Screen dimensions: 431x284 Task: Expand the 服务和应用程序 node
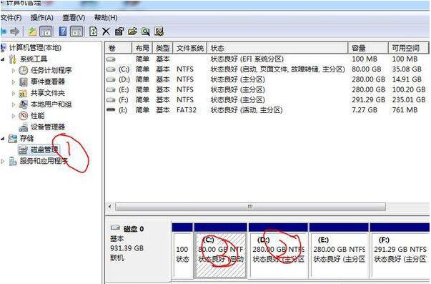pyautogui.click(x=3, y=161)
